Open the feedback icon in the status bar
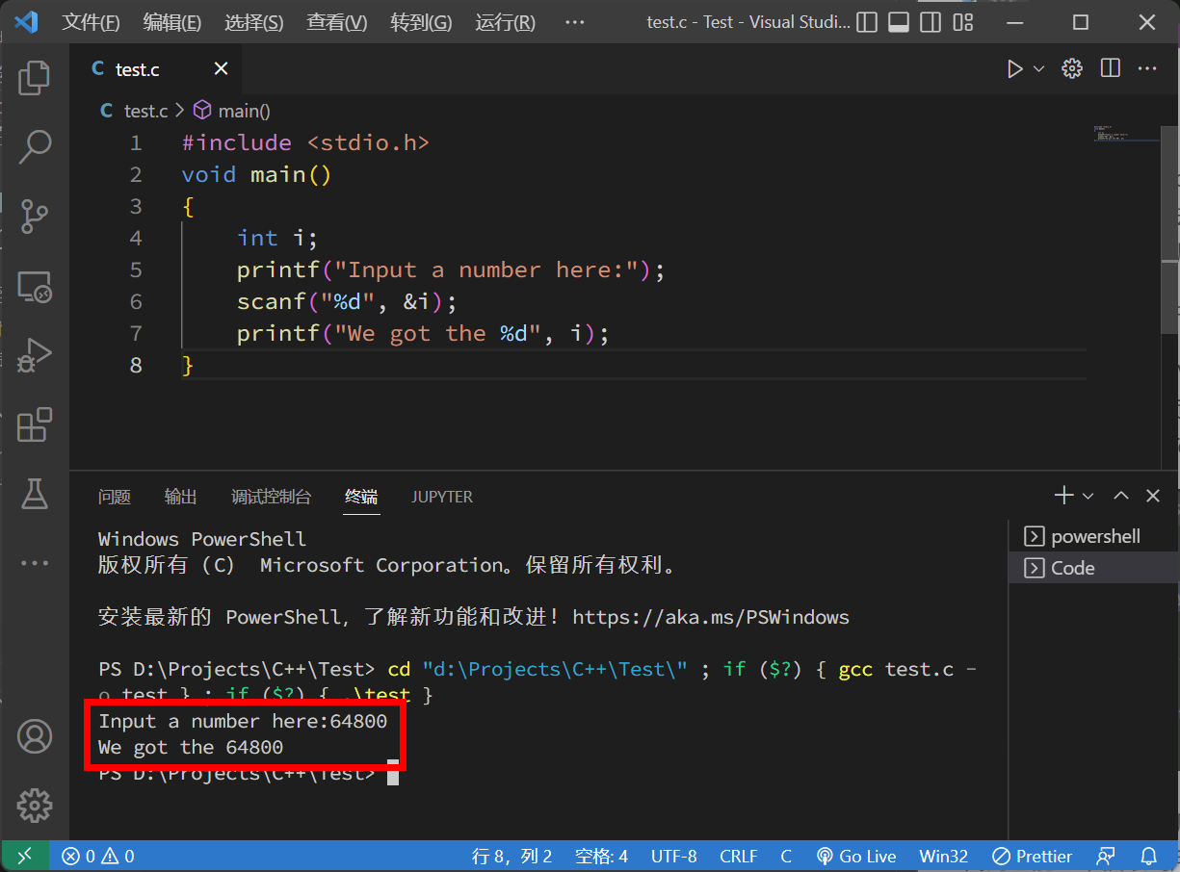Image resolution: width=1180 pixels, height=872 pixels. pyautogui.click(x=1106, y=856)
